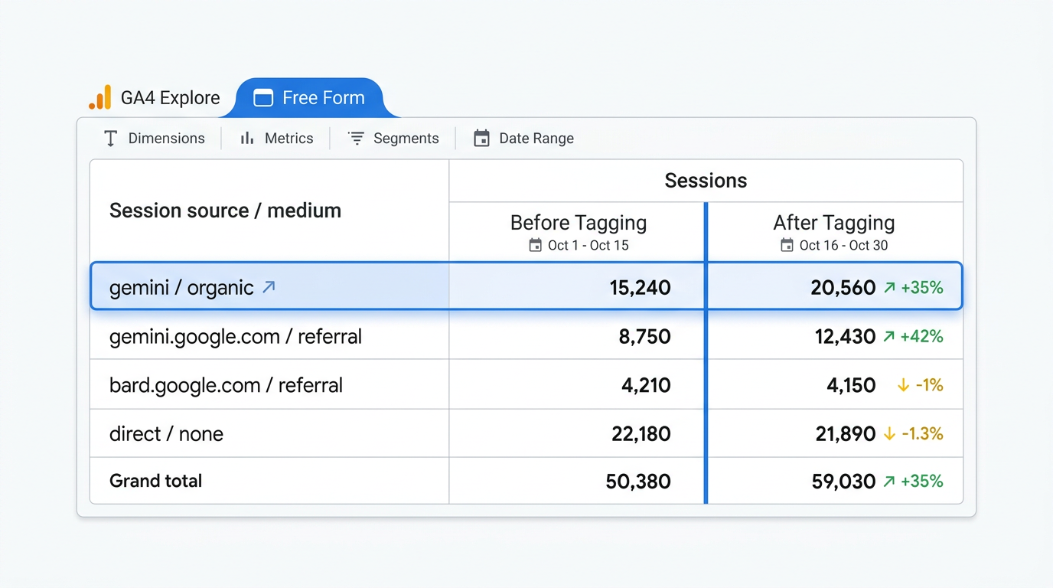Click the Free Form tab window icon
This screenshot has width=1053, height=588.
coord(263,98)
